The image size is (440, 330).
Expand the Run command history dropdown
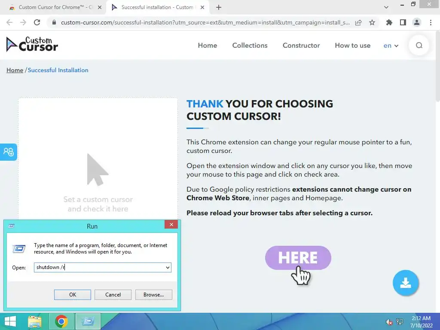click(168, 267)
